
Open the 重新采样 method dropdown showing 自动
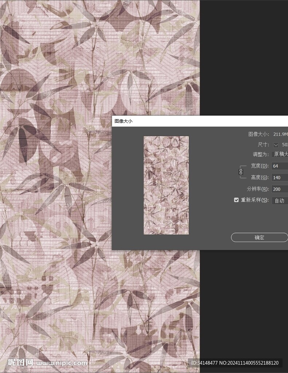coord(280,201)
